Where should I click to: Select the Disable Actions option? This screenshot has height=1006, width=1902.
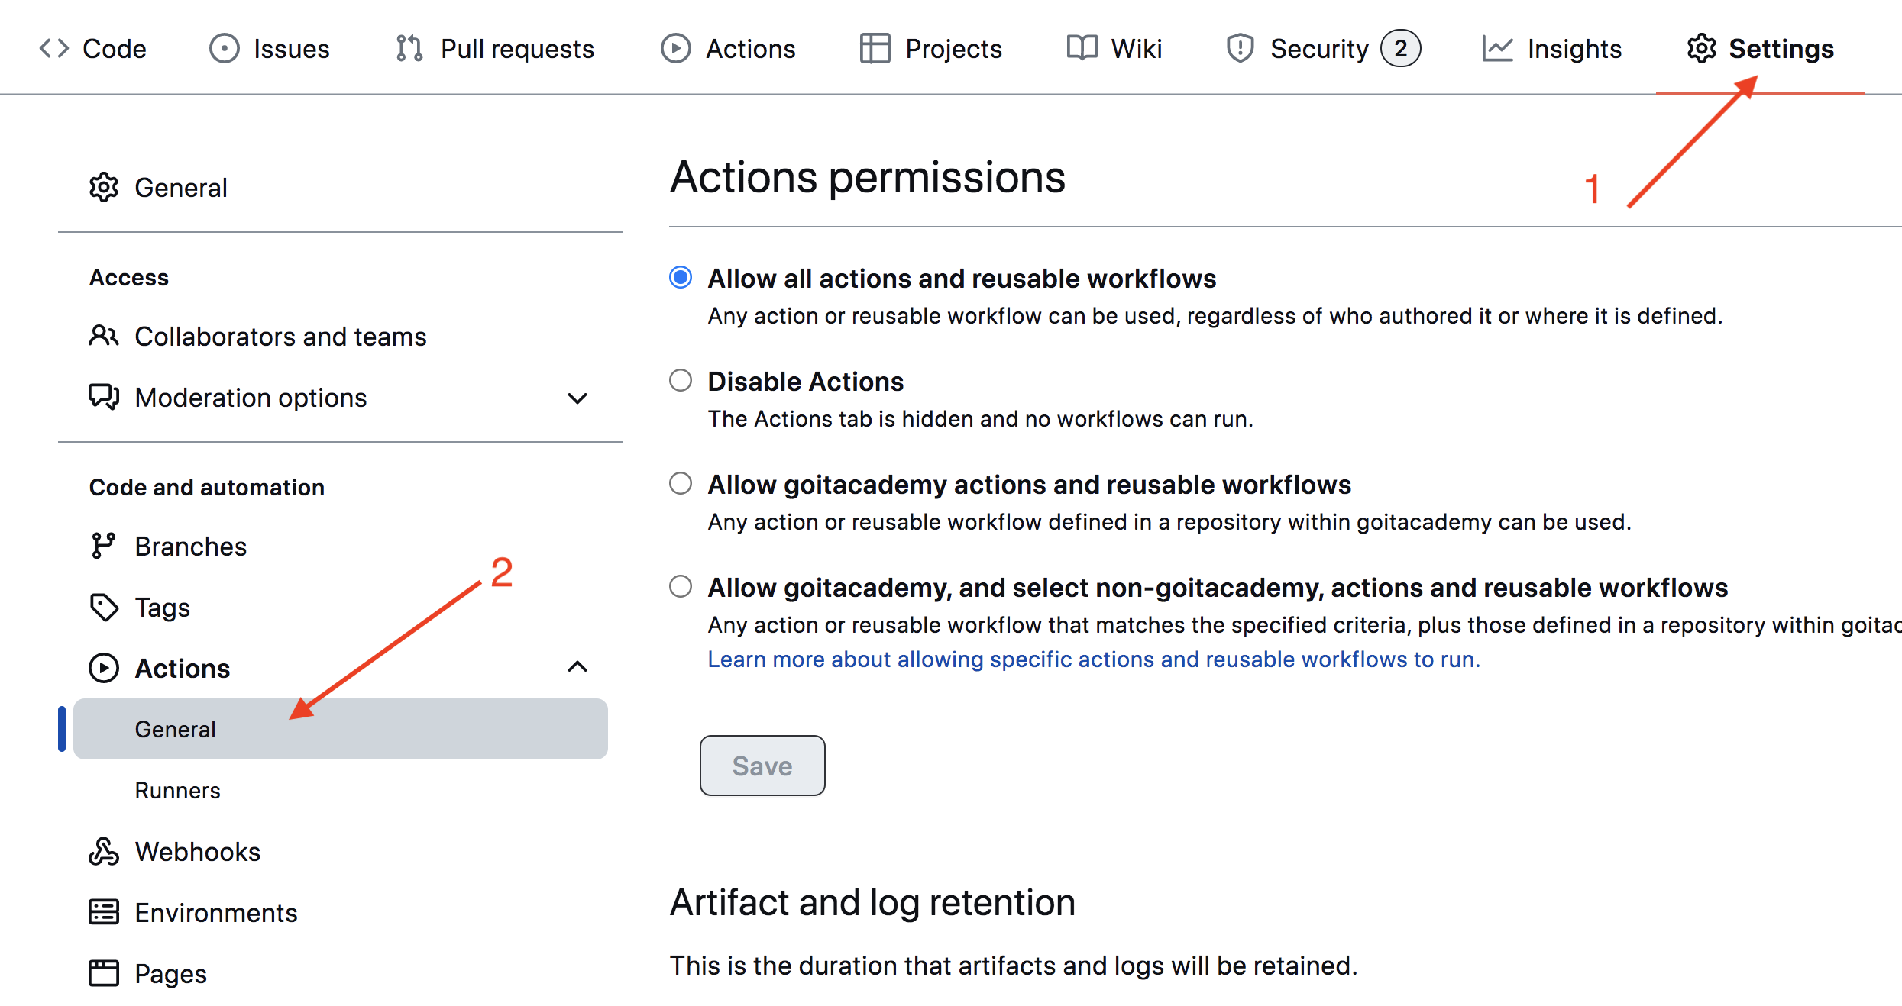[x=680, y=379]
